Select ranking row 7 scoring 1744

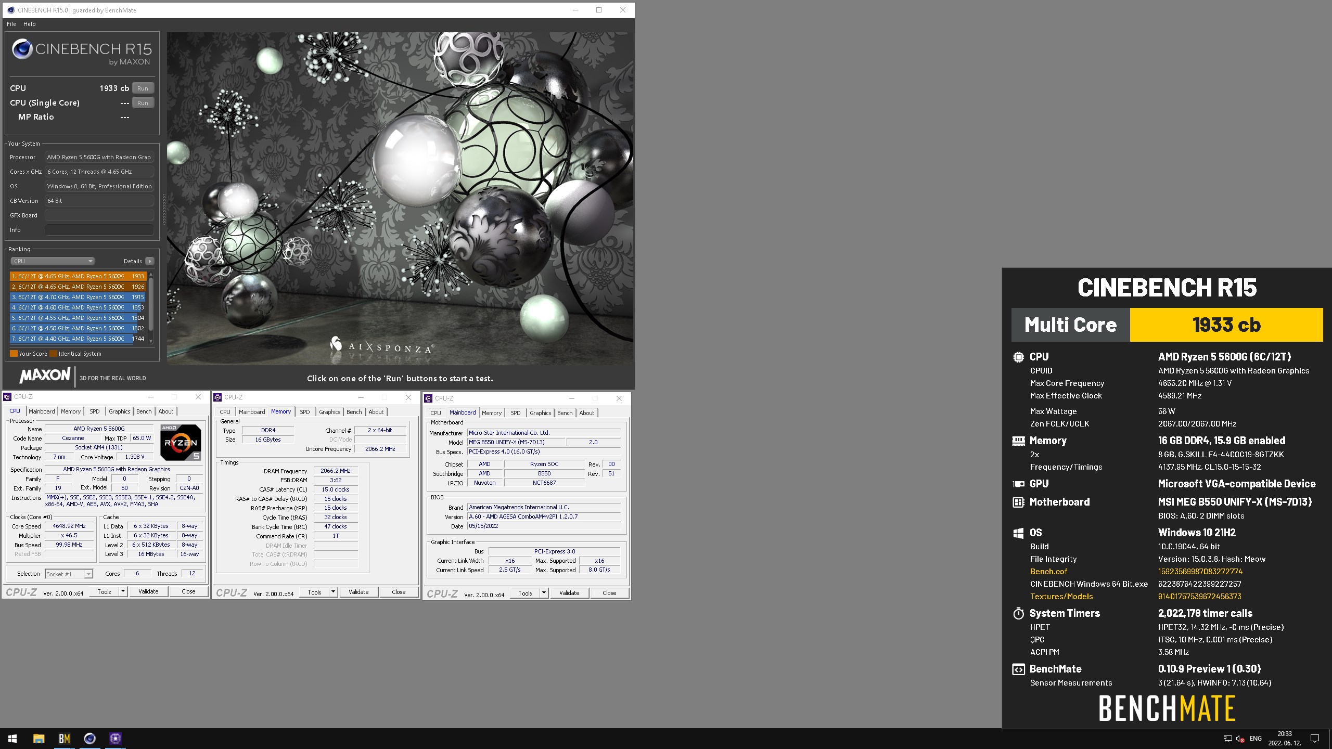[x=78, y=339]
